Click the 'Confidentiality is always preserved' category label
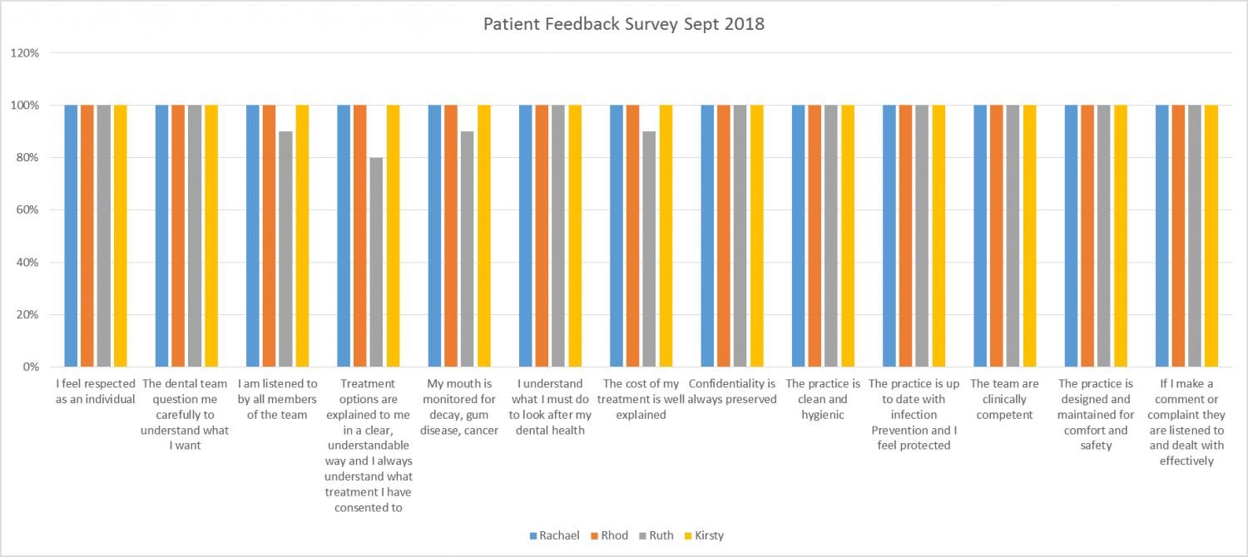This screenshot has height=557, width=1248. pos(731,392)
